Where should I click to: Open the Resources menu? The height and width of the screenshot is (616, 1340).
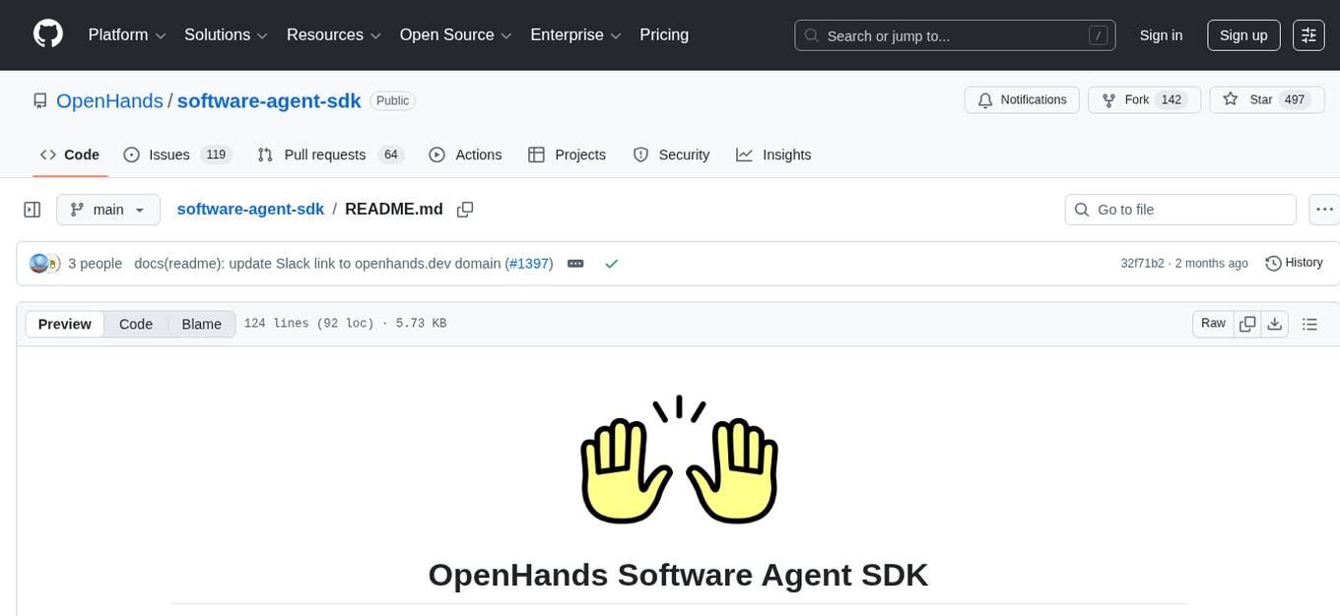[x=333, y=34]
